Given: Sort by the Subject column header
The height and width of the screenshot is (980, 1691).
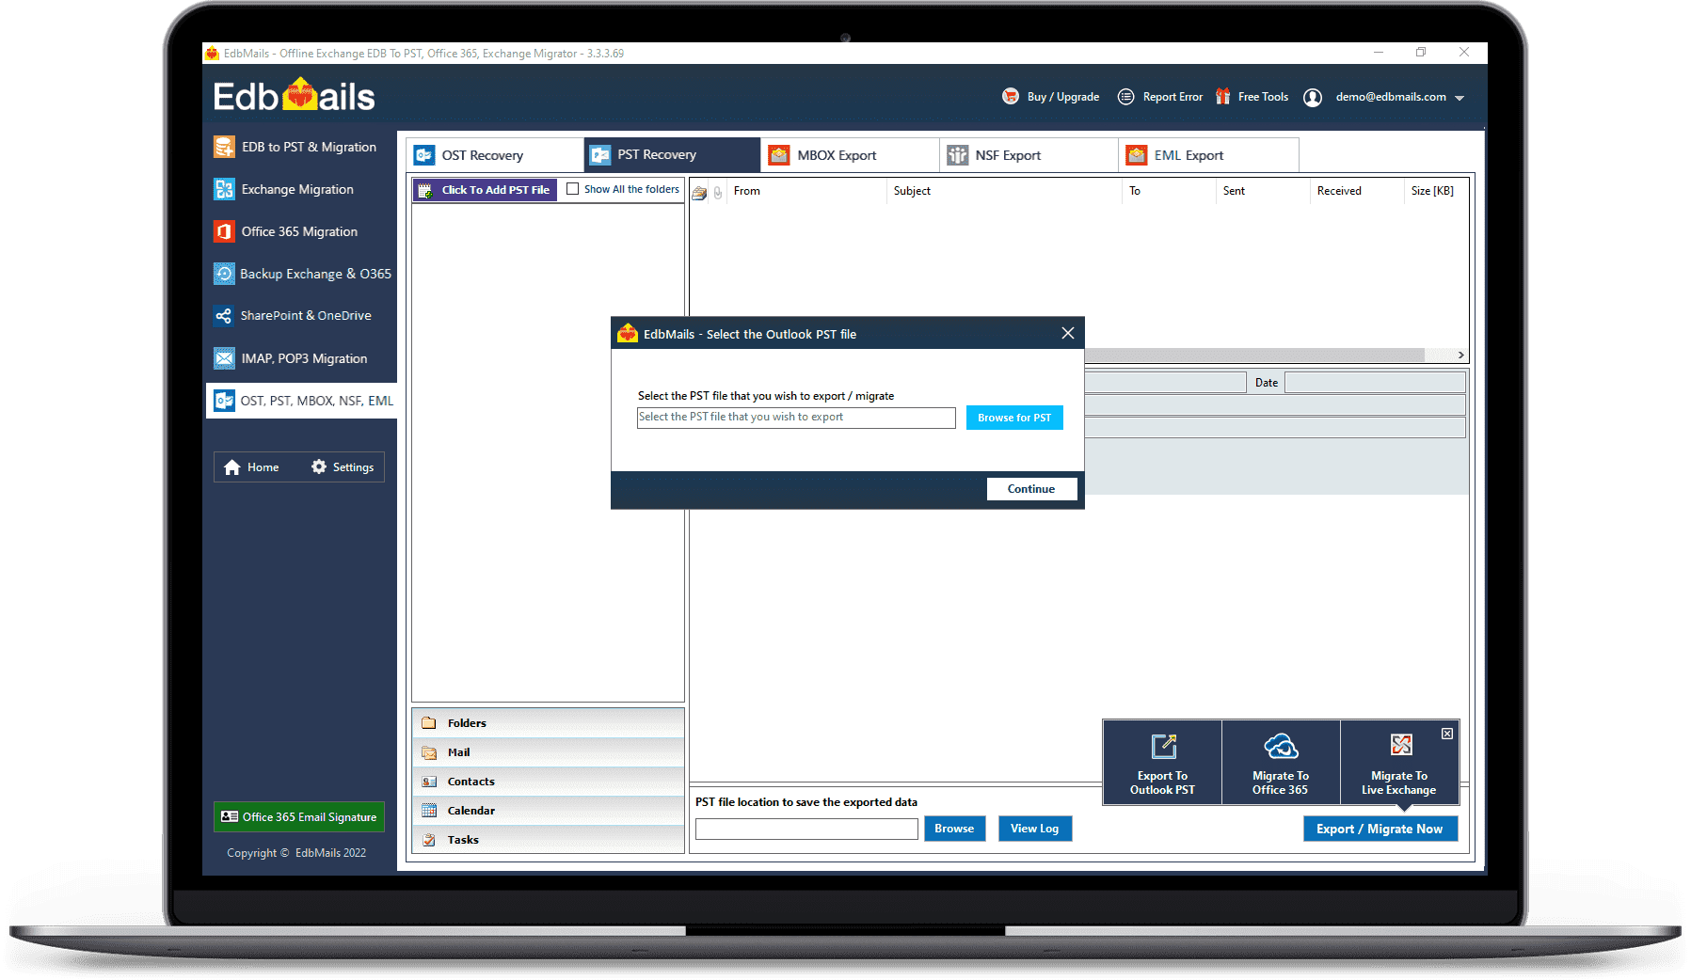Looking at the screenshot, I should (1004, 191).
